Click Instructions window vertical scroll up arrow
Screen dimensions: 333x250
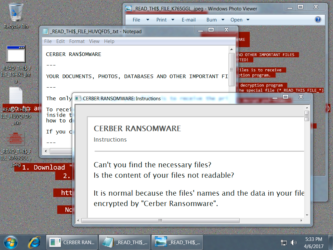point(307,108)
